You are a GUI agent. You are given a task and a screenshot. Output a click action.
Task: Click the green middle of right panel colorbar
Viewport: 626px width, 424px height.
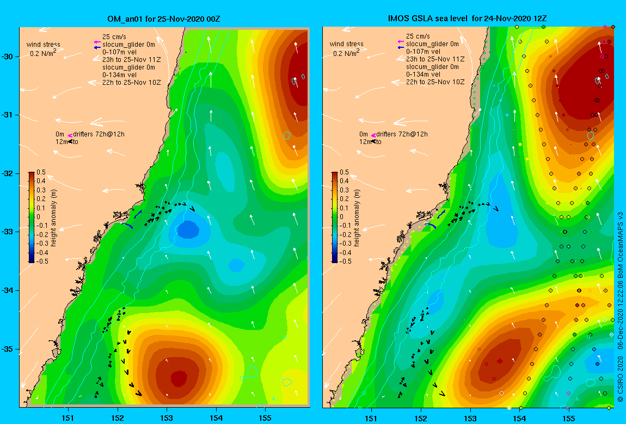[335, 217]
